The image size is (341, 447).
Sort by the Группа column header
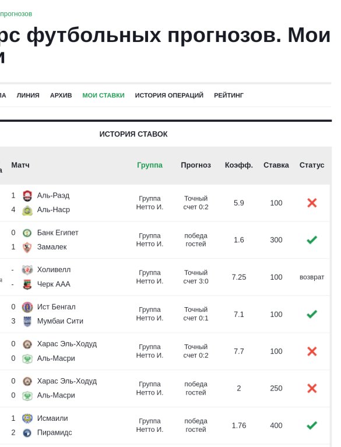[x=150, y=165]
